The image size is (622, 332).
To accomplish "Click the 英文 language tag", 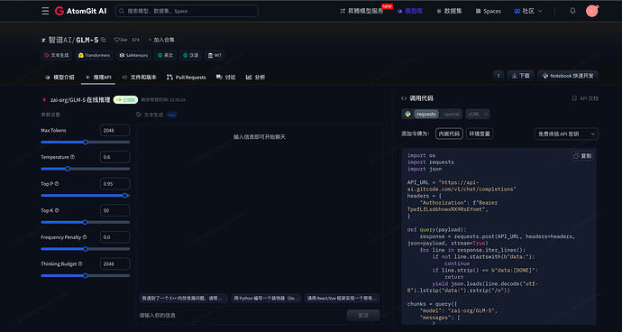I will coord(166,55).
